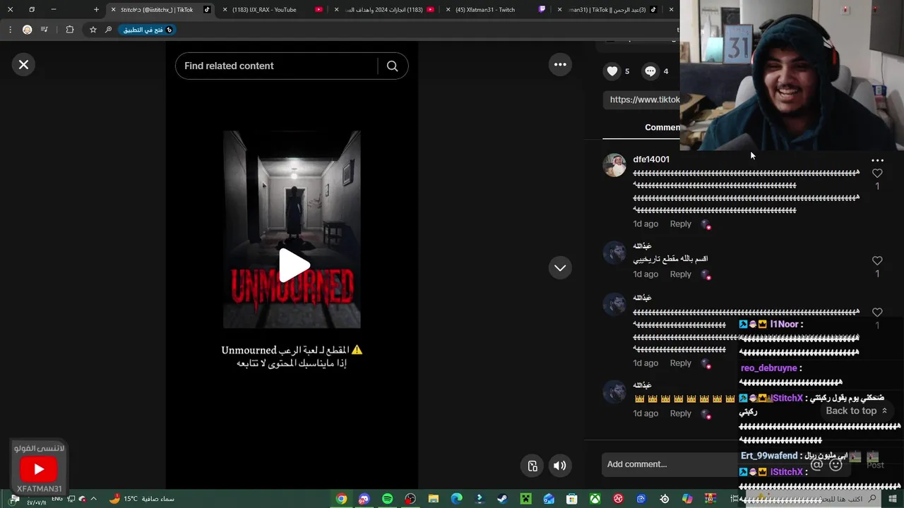Open Copilot from the taskbar

coord(687,499)
